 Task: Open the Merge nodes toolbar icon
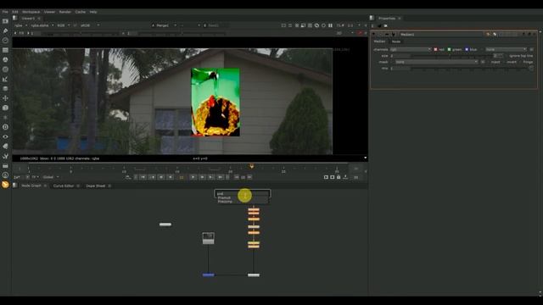tap(5, 88)
